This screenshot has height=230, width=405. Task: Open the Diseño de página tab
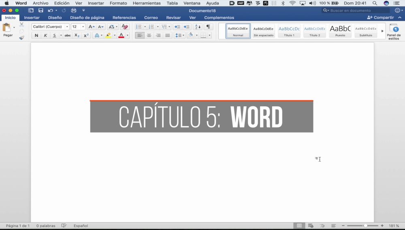click(x=87, y=17)
